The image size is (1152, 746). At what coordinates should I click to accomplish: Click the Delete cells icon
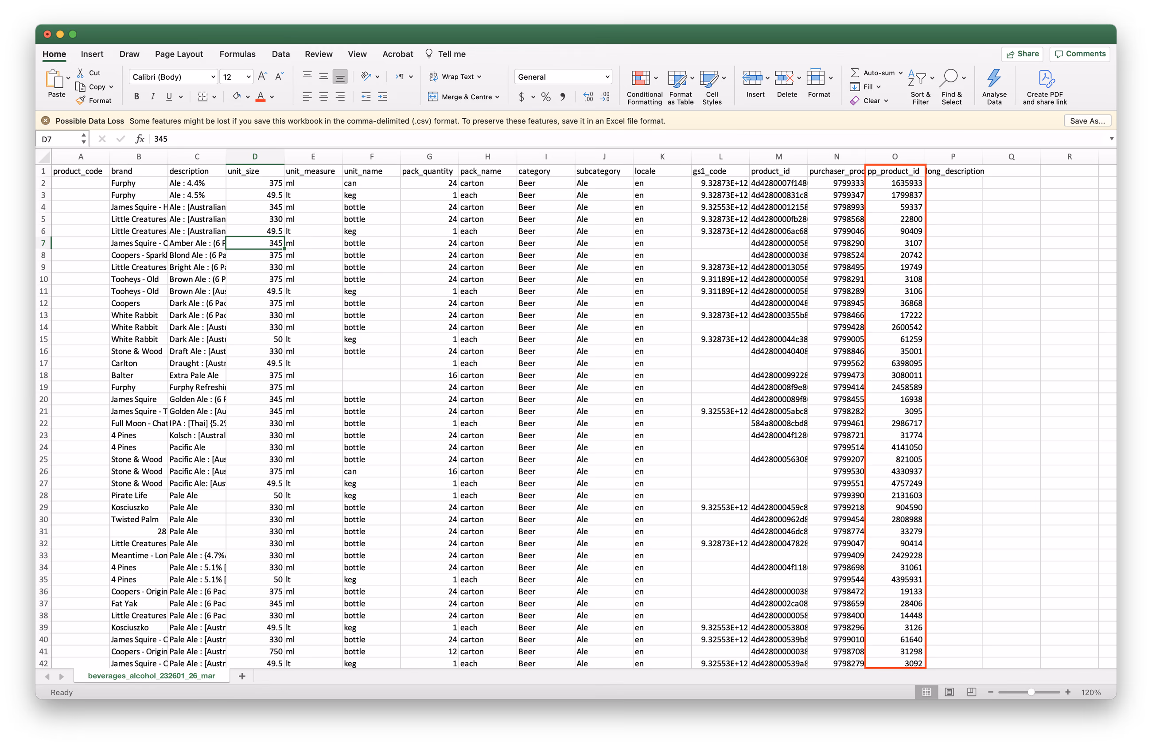click(784, 78)
